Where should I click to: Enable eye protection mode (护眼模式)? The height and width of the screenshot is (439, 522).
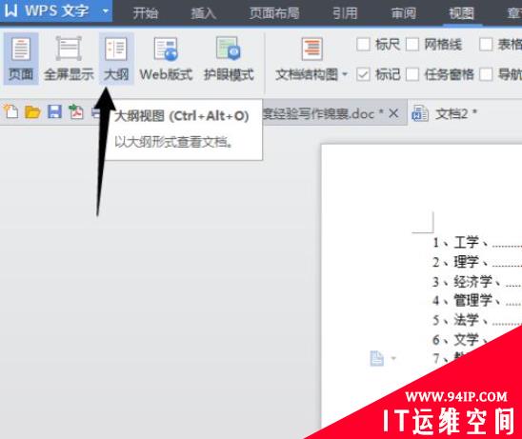(229, 59)
